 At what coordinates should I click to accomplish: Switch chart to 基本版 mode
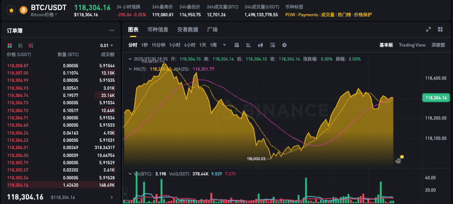[x=386, y=45]
